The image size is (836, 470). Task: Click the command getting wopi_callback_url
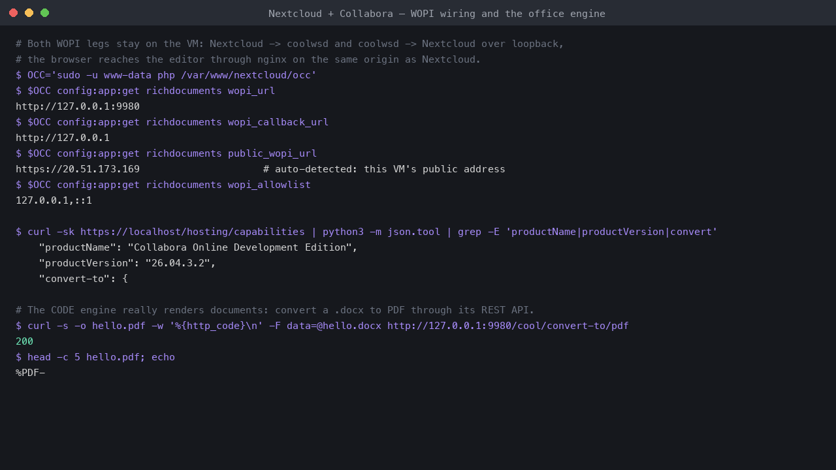(x=172, y=122)
